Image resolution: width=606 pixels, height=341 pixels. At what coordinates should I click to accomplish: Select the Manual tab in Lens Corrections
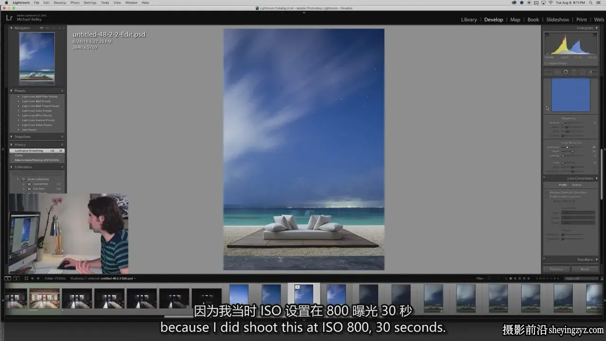point(577,185)
